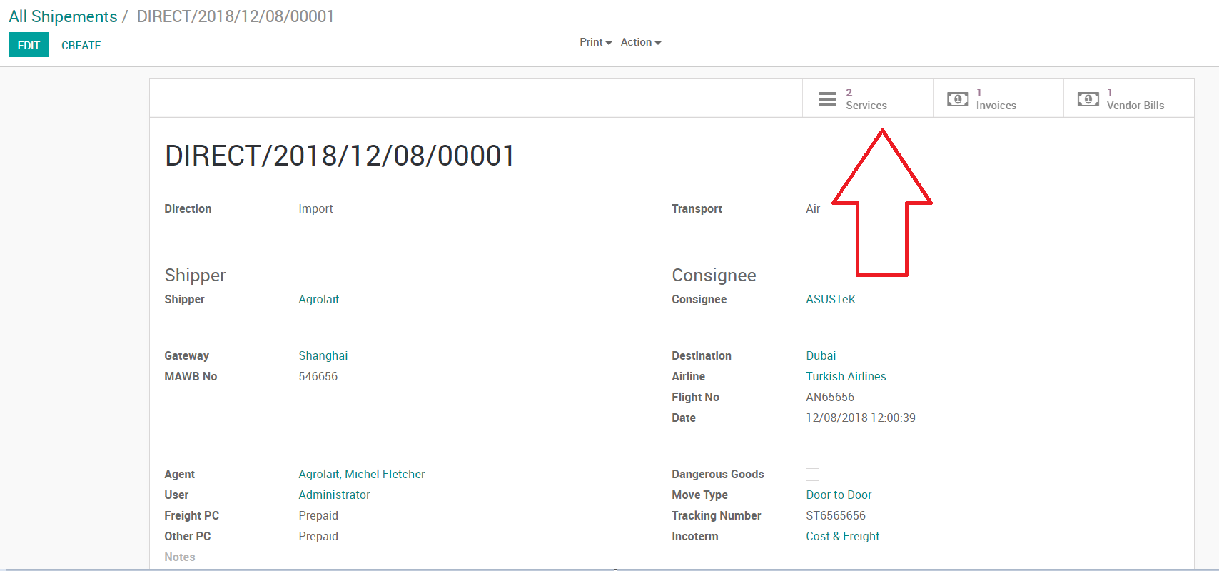Expand the Action dropdown menu

coord(640,42)
